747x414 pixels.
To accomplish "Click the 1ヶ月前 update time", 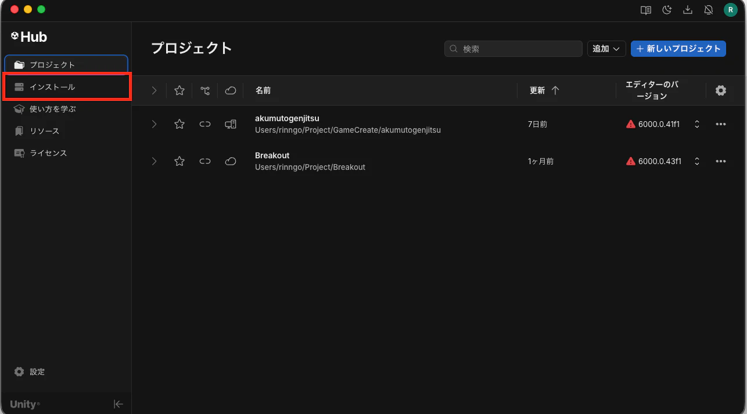I will pyautogui.click(x=541, y=161).
